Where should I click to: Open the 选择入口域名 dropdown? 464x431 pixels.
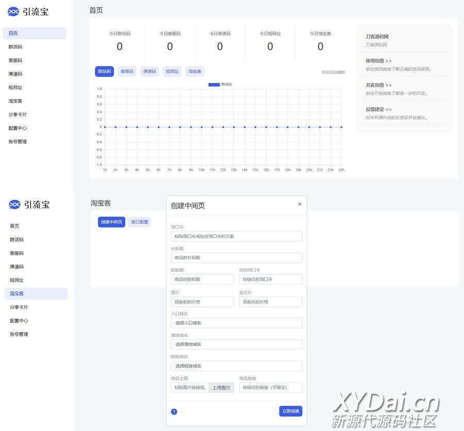click(236, 323)
